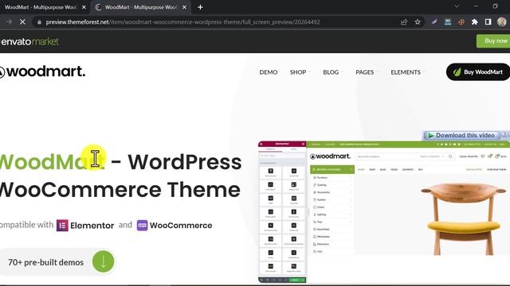Click the purple feather extension icon
The width and height of the screenshot is (510, 286).
434,22
